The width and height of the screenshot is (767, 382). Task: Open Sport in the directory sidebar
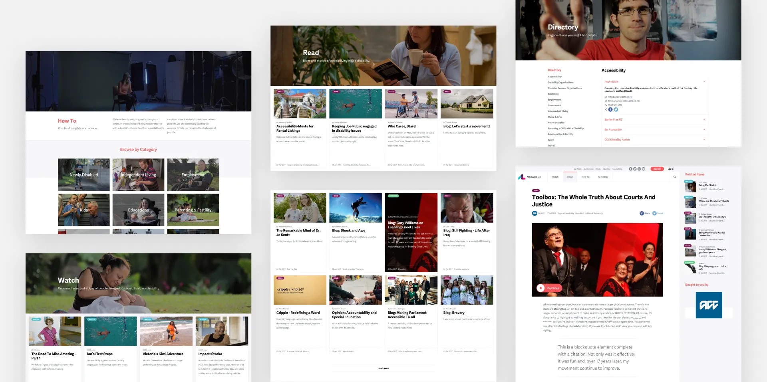[550, 140]
